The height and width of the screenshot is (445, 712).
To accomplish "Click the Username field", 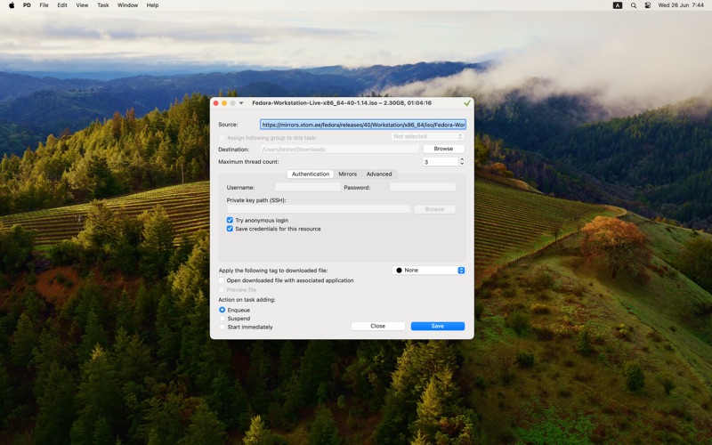I will [308, 187].
